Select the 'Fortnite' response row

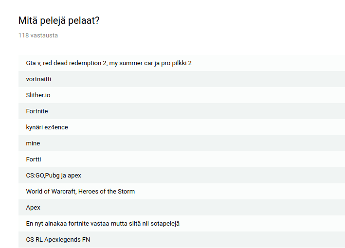(37, 111)
